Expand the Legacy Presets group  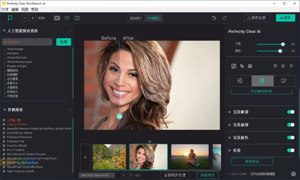pos(4,124)
